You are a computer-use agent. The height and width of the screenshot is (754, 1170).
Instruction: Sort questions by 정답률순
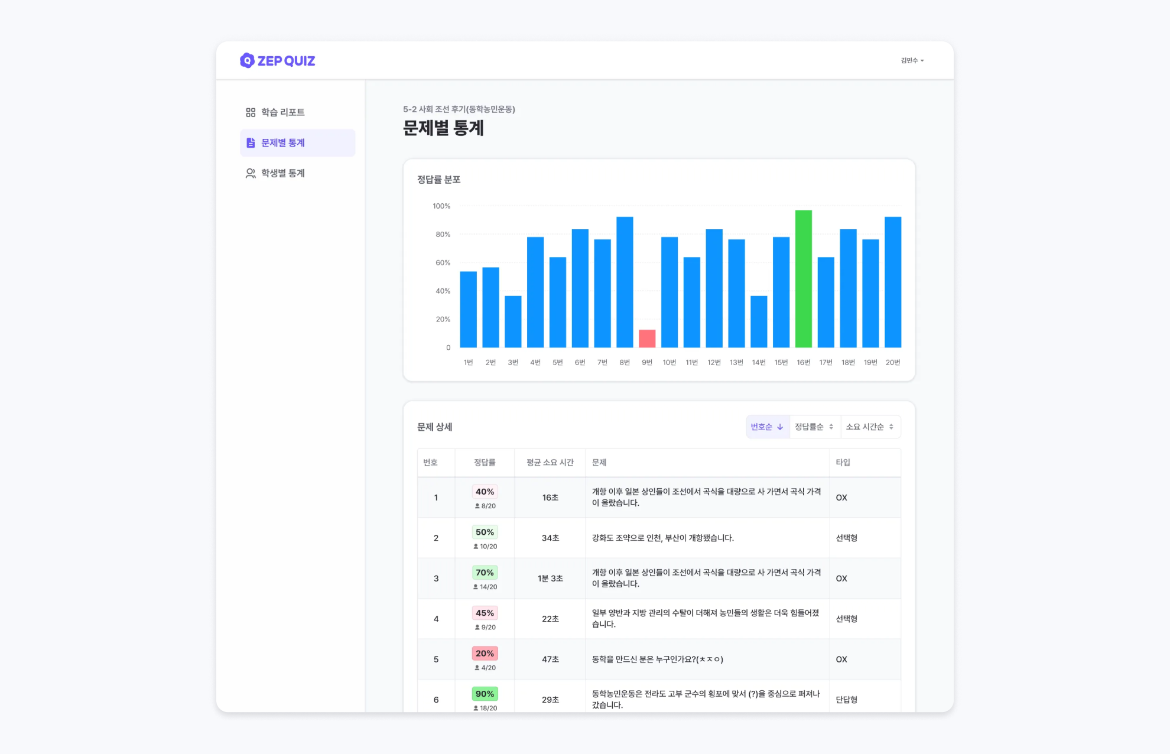pos(814,427)
